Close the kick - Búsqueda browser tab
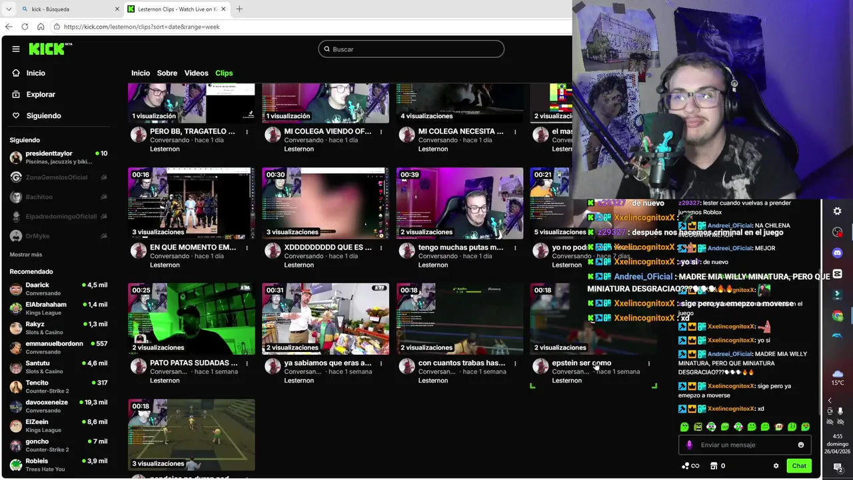 click(117, 9)
